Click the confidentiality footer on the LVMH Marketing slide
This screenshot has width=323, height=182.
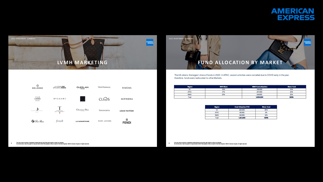[53, 143]
